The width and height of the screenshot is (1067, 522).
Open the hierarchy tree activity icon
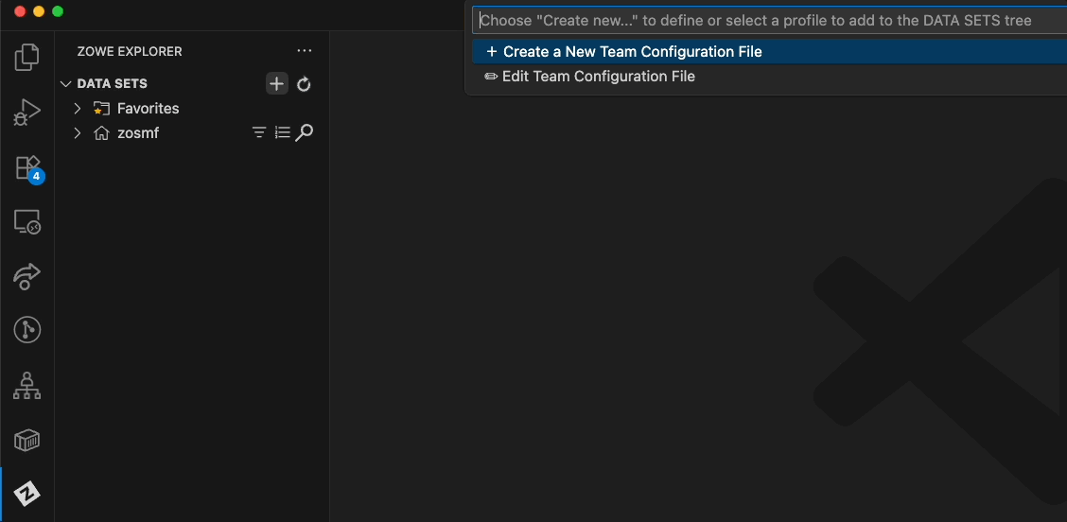click(x=27, y=385)
